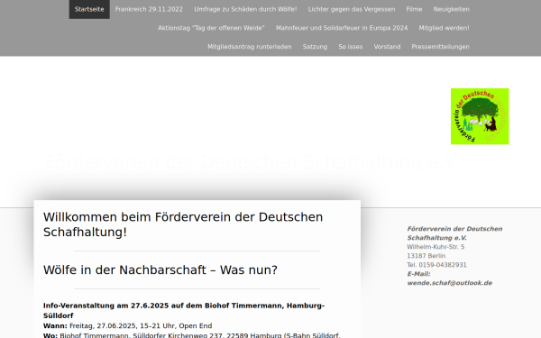Click the faint site title Förderverein der Deutschen Schafhaltung e.V.

(252, 162)
